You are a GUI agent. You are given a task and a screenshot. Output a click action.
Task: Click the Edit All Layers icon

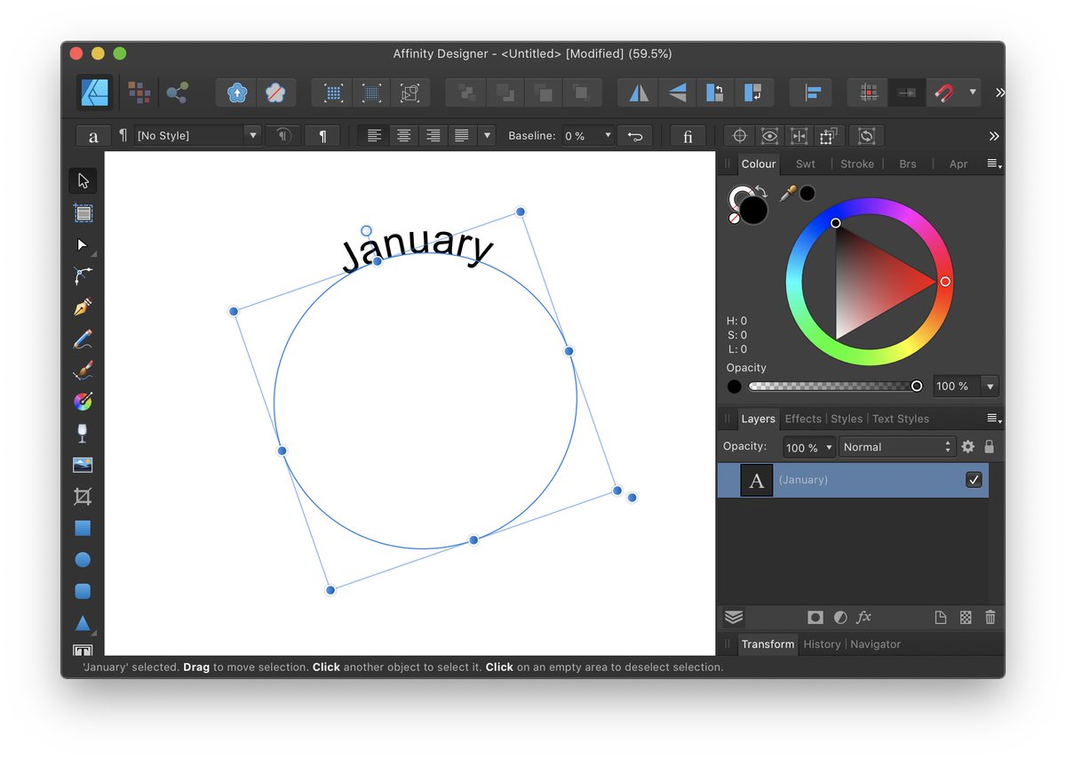tap(734, 618)
